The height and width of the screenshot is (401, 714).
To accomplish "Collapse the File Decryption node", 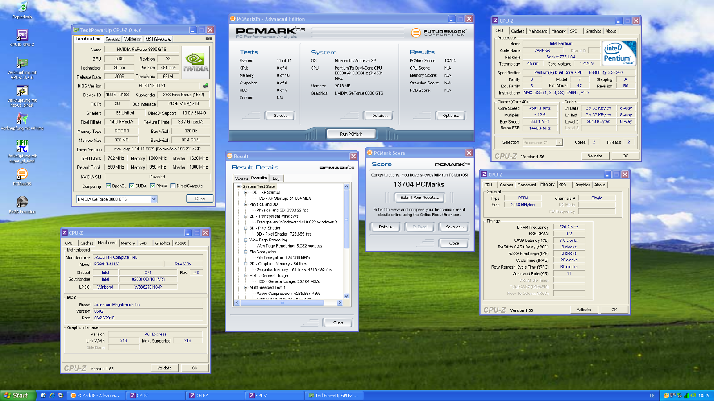I will click(245, 252).
